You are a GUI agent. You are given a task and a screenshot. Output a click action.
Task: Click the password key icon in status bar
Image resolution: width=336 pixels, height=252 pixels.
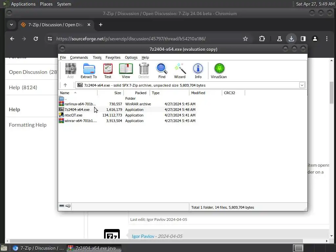coord(68,206)
